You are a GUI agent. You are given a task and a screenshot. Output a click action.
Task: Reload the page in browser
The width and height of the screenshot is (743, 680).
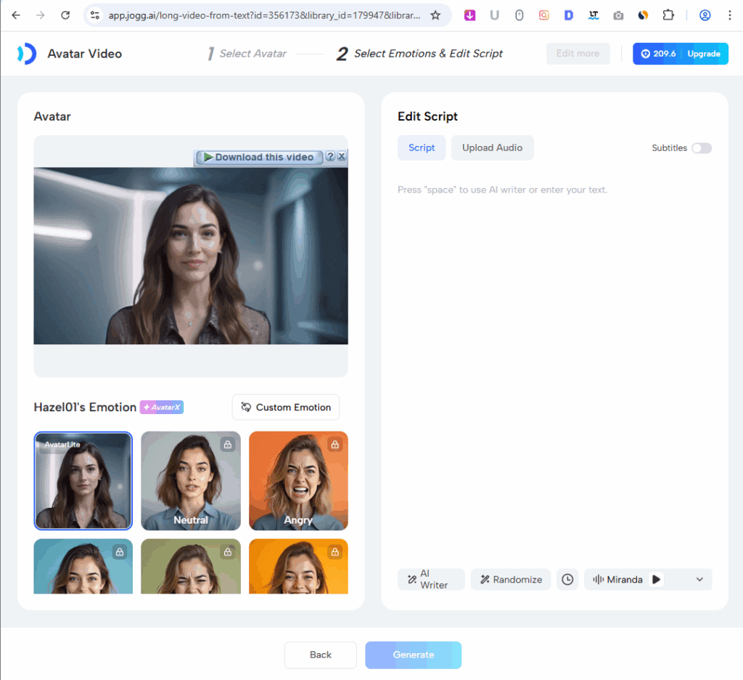[x=65, y=15]
